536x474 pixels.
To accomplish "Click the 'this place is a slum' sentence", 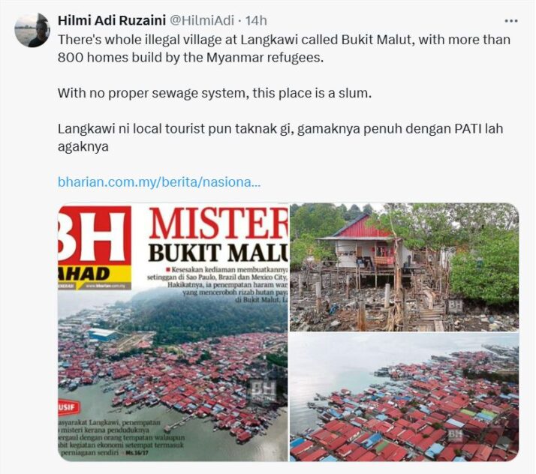I will pyautogui.click(x=215, y=93).
